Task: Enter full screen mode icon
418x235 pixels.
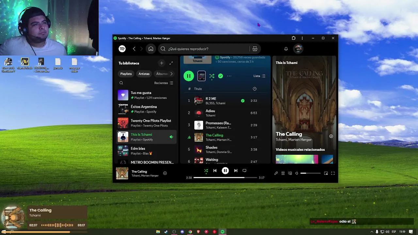Action: (x=333, y=173)
